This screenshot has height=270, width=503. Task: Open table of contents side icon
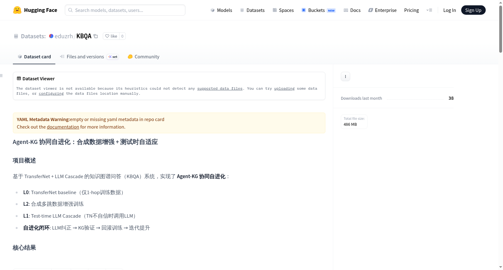click(2, 76)
